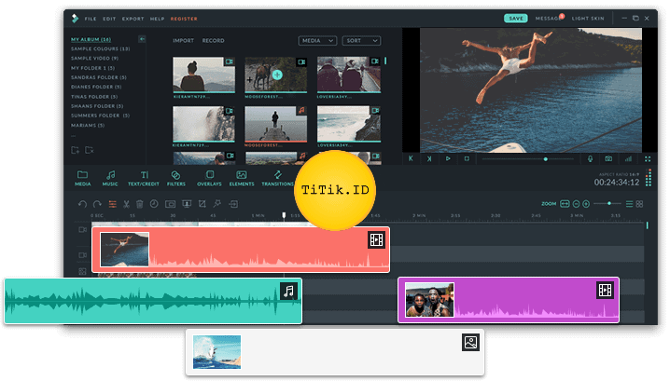Switch timeline to list view
This screenshot has height=381, width=670.
[629, 204]
